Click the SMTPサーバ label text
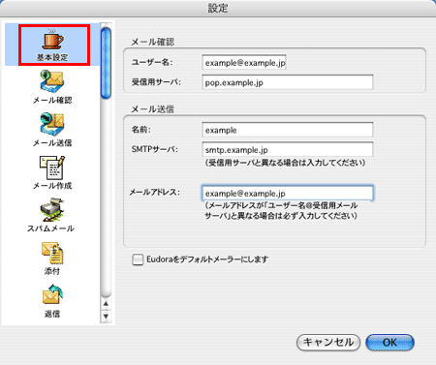The image size is (436, 365). pyautogui.click(x=155, y=149)
